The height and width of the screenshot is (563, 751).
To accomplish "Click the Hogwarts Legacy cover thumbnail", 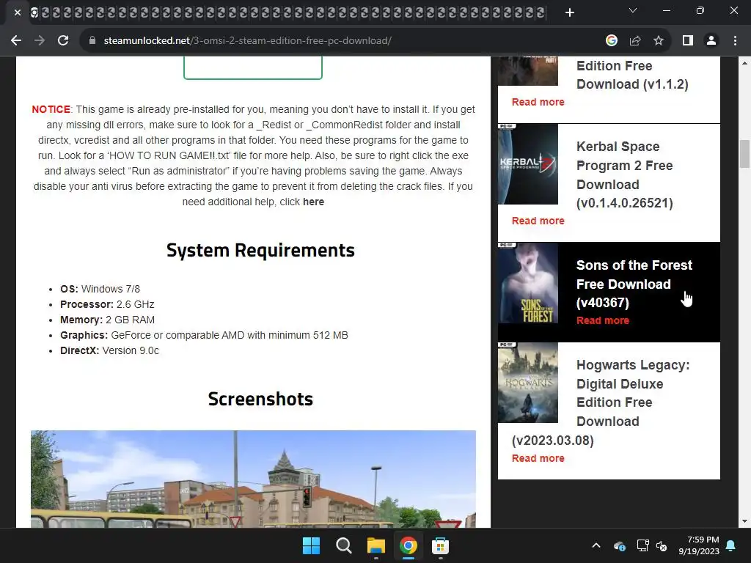I will [528, 383].
